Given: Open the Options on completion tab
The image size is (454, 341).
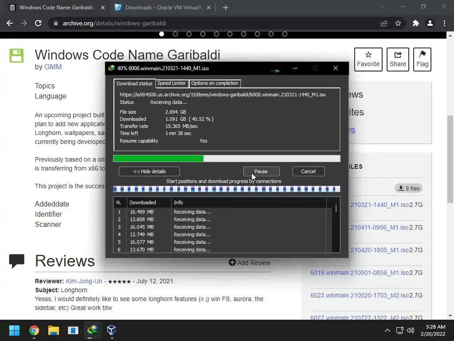Looking at the screenshot, I should click(x=215, y=83).
